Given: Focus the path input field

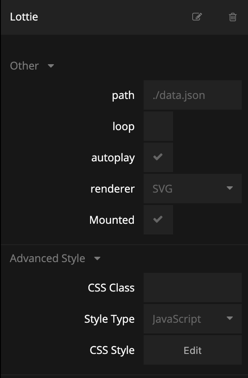Looking at the screenshot, I should (x=193, y=95).
